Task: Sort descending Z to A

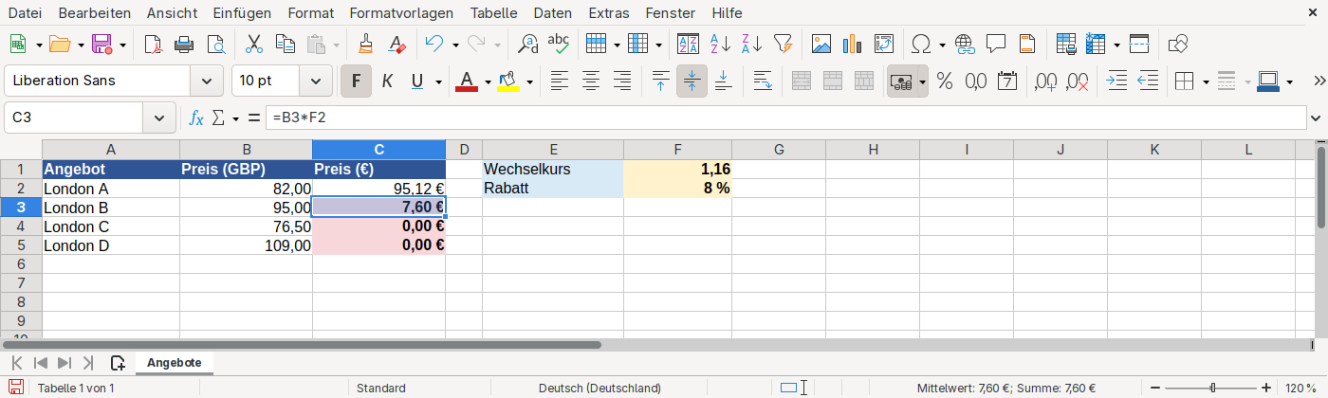Action: pos(752,44)
